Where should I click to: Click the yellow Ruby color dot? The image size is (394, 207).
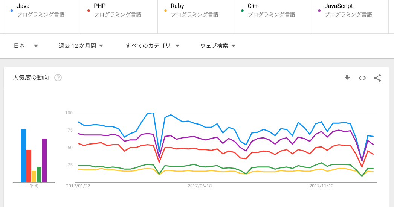[x=166, y=11]
